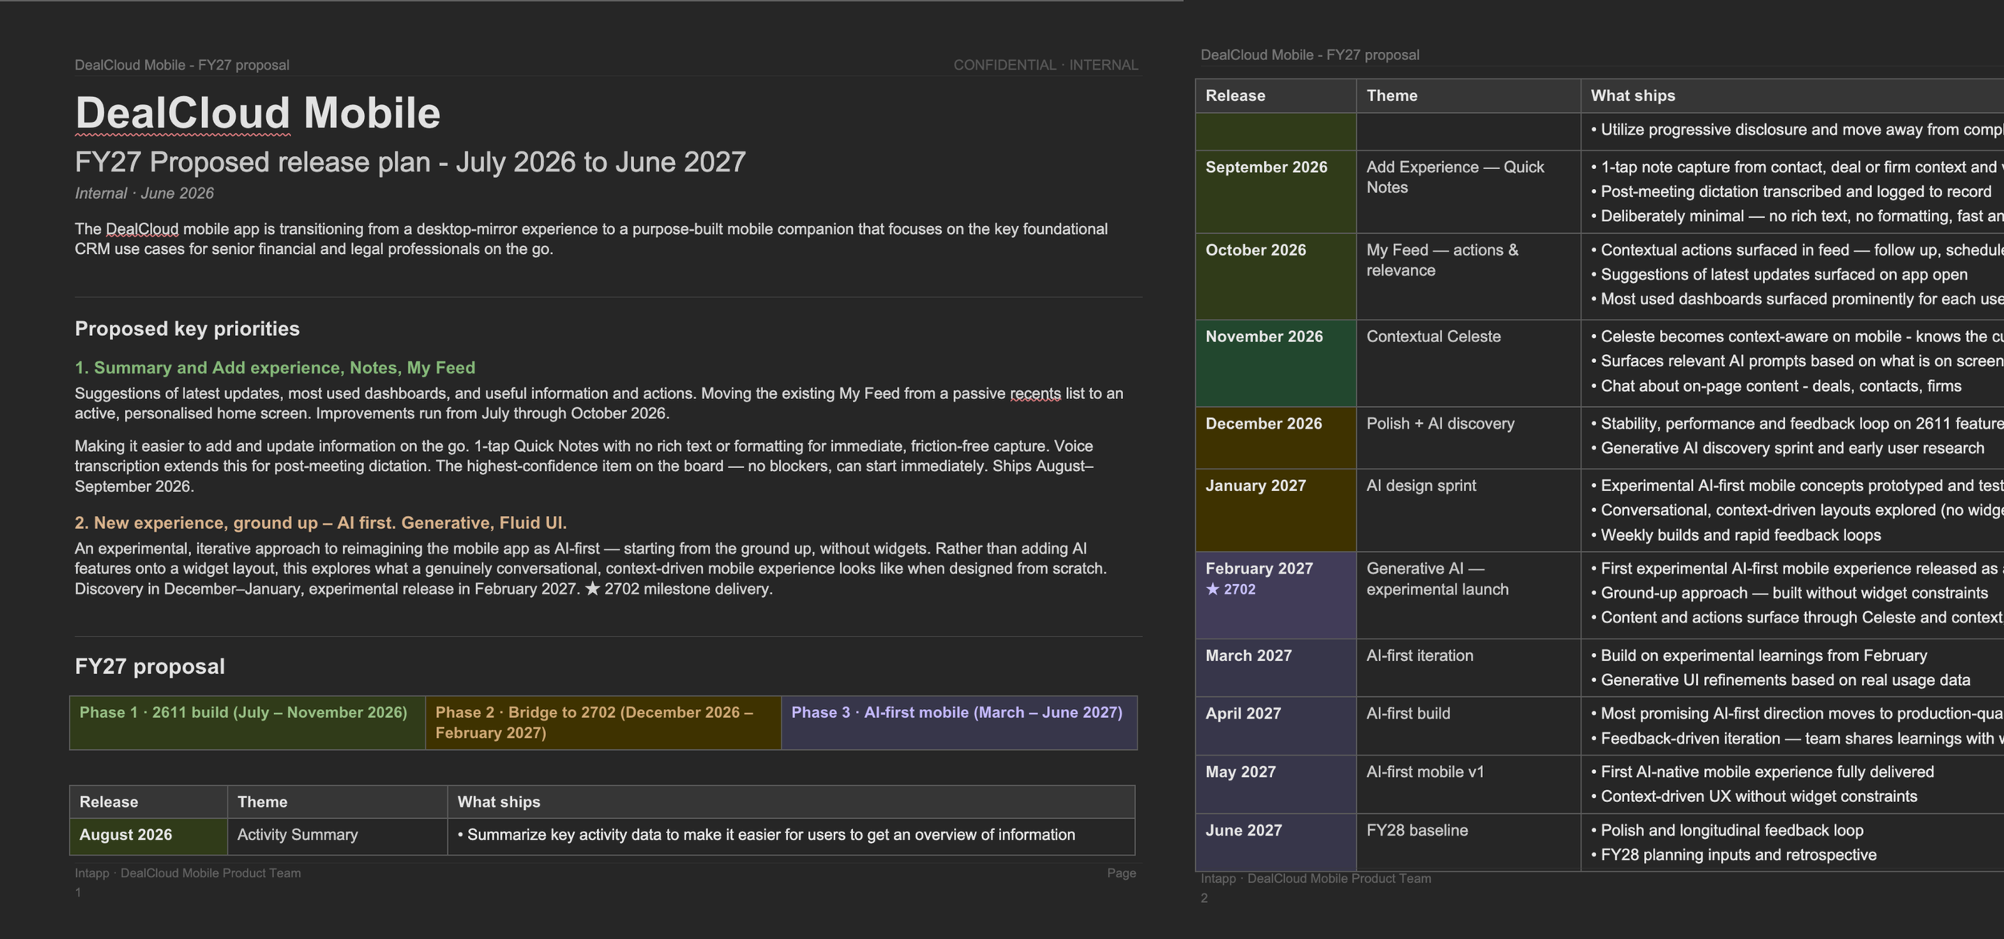Click the May 2027 release cell

pos(1275,784)
